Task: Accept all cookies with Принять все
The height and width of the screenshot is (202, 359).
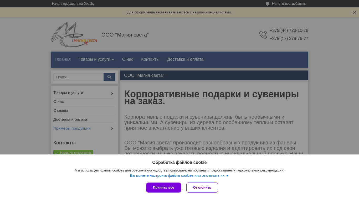Action: [x=163, y=188]
